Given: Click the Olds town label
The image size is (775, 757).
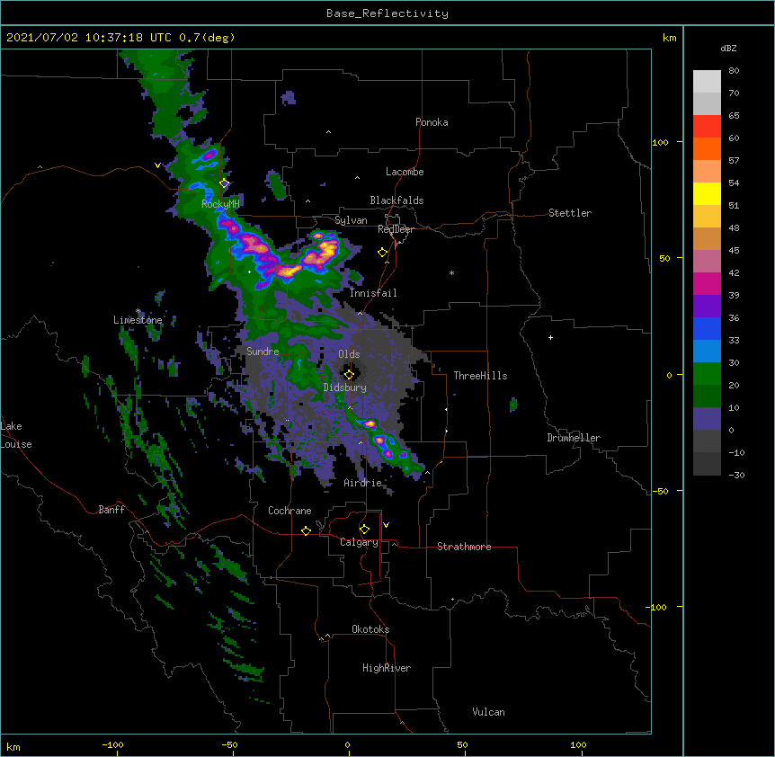Looking at the screenshot, I should (349, 354).
